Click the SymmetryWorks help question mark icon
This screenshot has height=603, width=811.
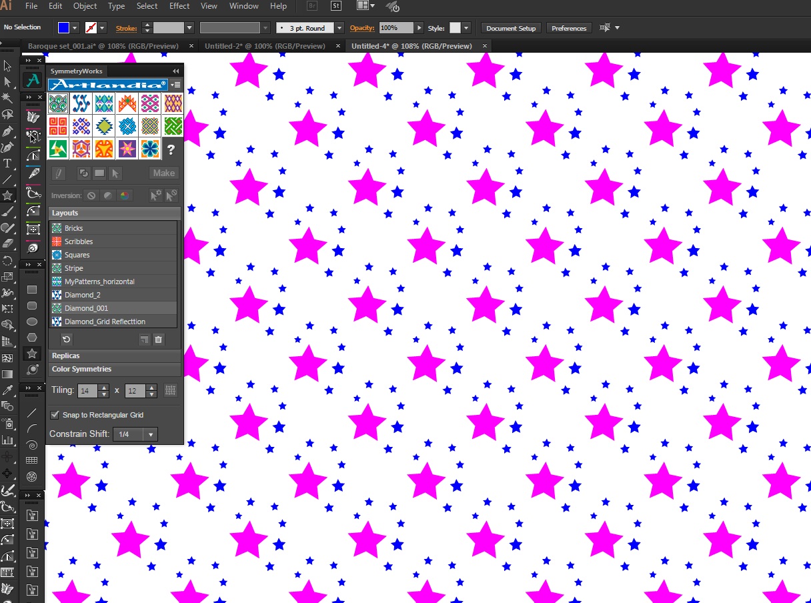click(x=171, y=149)
